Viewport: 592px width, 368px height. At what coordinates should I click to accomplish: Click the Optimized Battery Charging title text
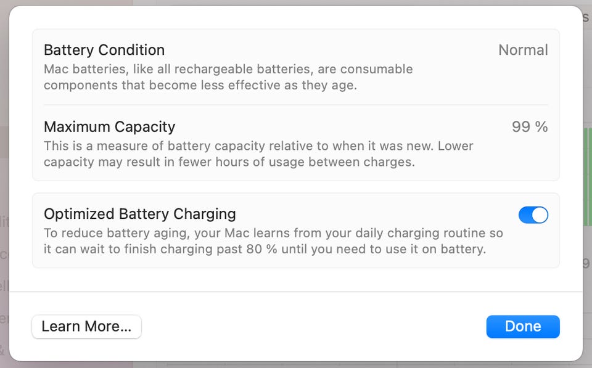click(x=139, y=214)
